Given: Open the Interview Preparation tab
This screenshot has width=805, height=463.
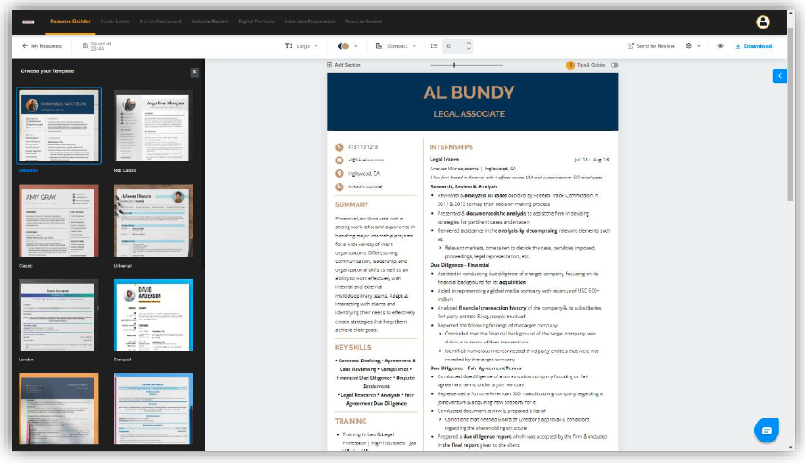Looking at the screenshot, I should click(309, 21).
